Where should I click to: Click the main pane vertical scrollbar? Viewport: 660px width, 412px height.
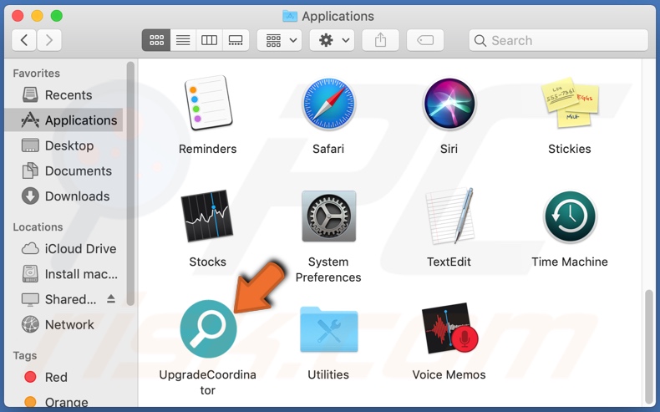point(649,346)
